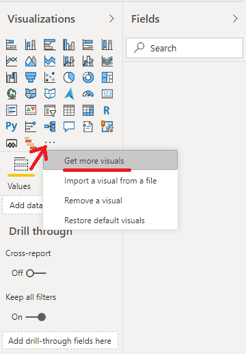The height and width of the screenshot is (354, 246).
Task: Add Line and stacked column chart
Action: tap(69, 61)
